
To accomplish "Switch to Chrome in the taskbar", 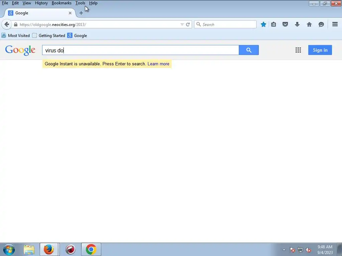I will [91, 249].
